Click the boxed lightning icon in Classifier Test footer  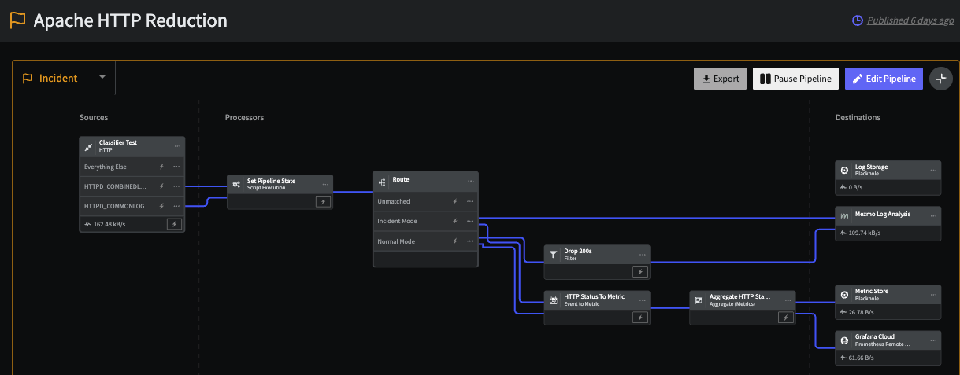(x=174, y=224)
